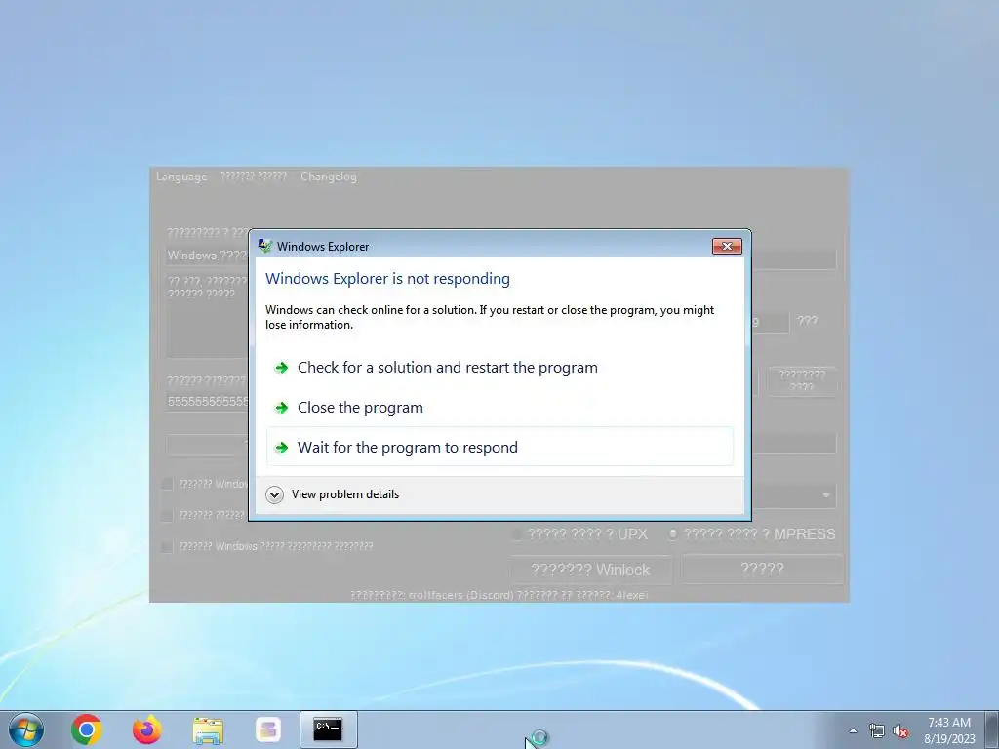The height and width of the screenshot is (749, 999).
Task: Click the Windows Explorer dialog title icon
Action: [264, 246]
